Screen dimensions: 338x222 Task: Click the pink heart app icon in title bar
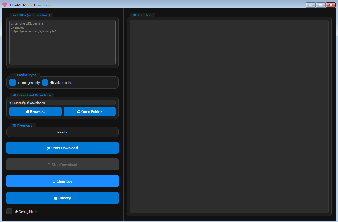click(x=5, y=5)
